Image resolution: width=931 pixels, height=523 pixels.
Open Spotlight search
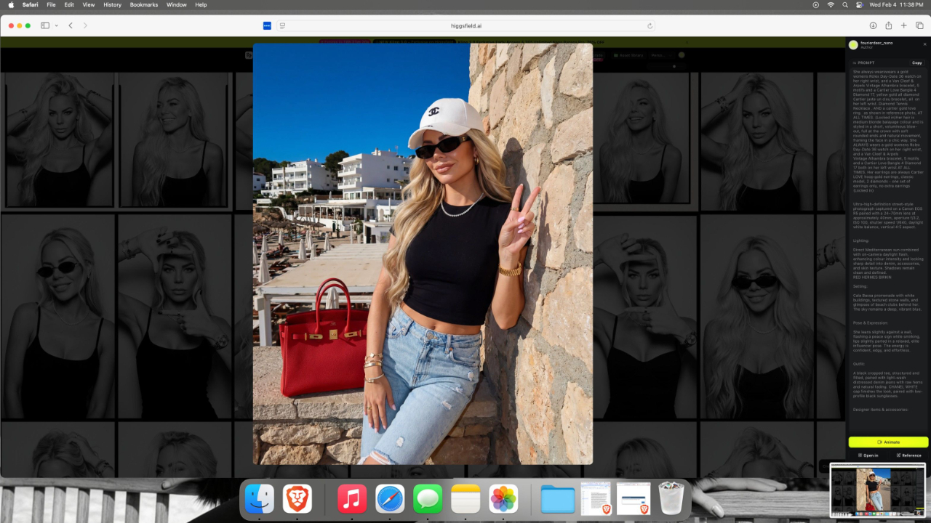coord(845,4)
